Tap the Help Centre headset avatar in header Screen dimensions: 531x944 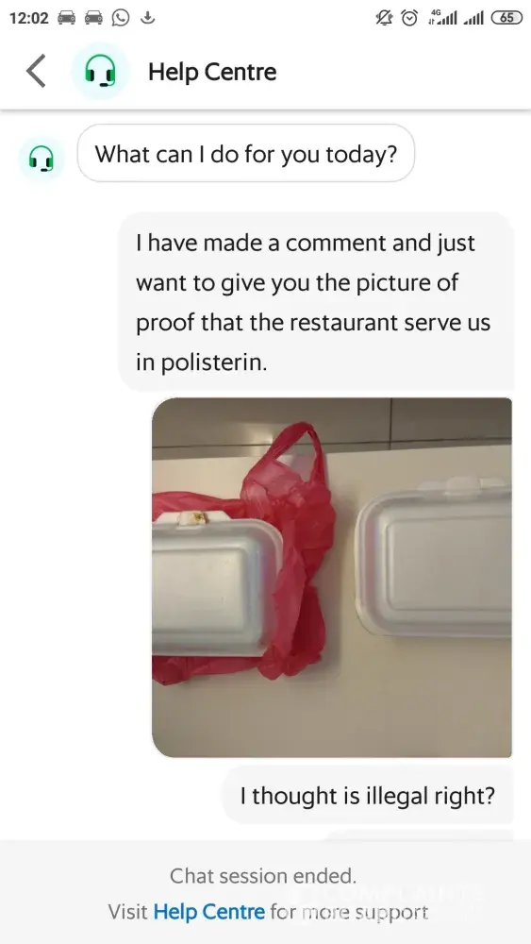(x=100, y=72)
